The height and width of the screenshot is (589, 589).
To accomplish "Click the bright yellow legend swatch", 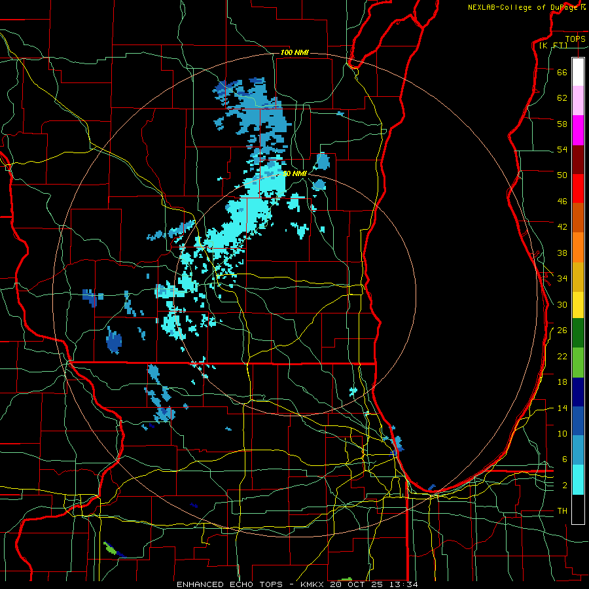I will [578, 305].
